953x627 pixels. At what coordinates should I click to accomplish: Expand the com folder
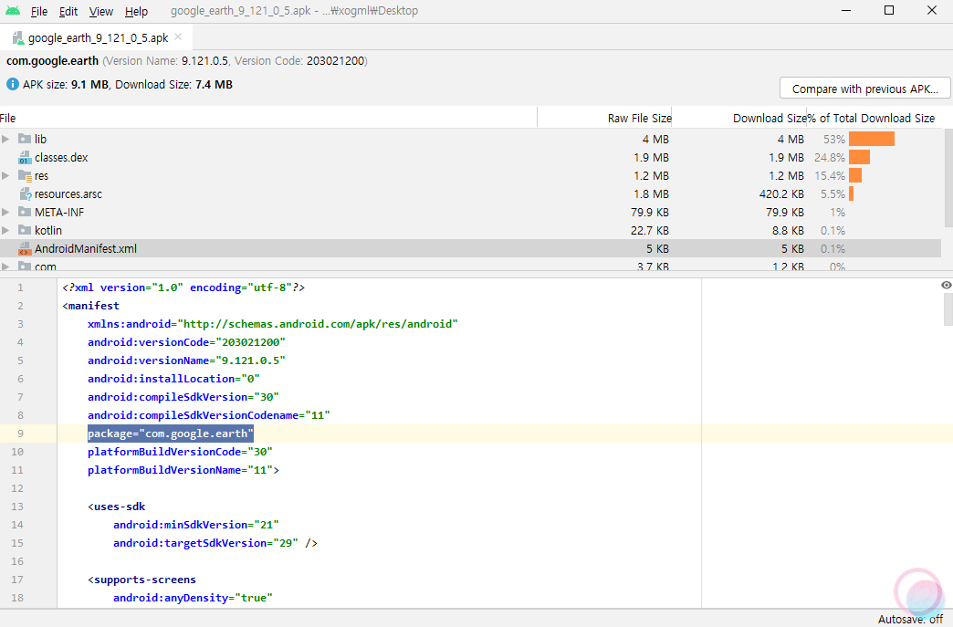(x=5, y=266)
